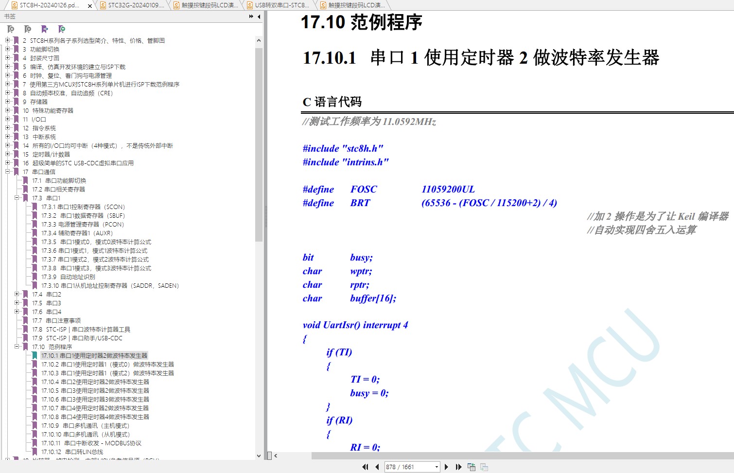Open bookmark 17.7 串口注意事项
The image size is (734, 473).
pos(56,321)
